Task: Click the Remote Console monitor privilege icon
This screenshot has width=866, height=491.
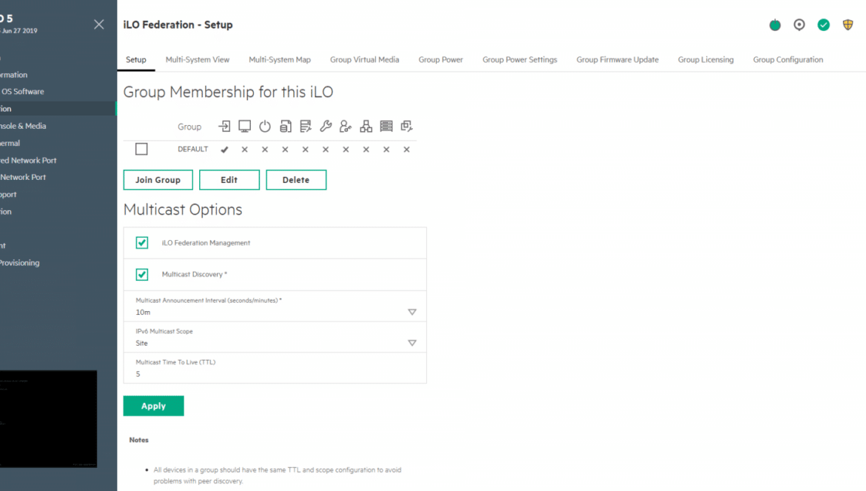Action: click(x=245, y=127)
